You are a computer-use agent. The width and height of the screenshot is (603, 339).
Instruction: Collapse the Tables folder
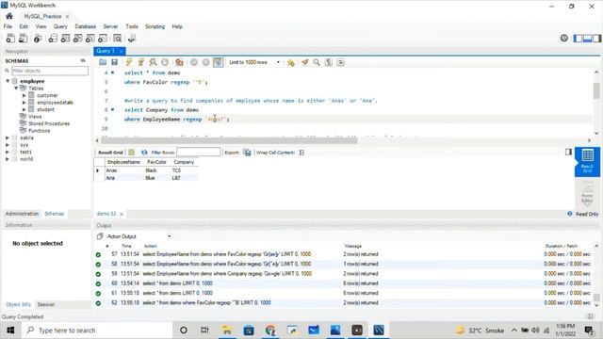(x=16, y=88)
